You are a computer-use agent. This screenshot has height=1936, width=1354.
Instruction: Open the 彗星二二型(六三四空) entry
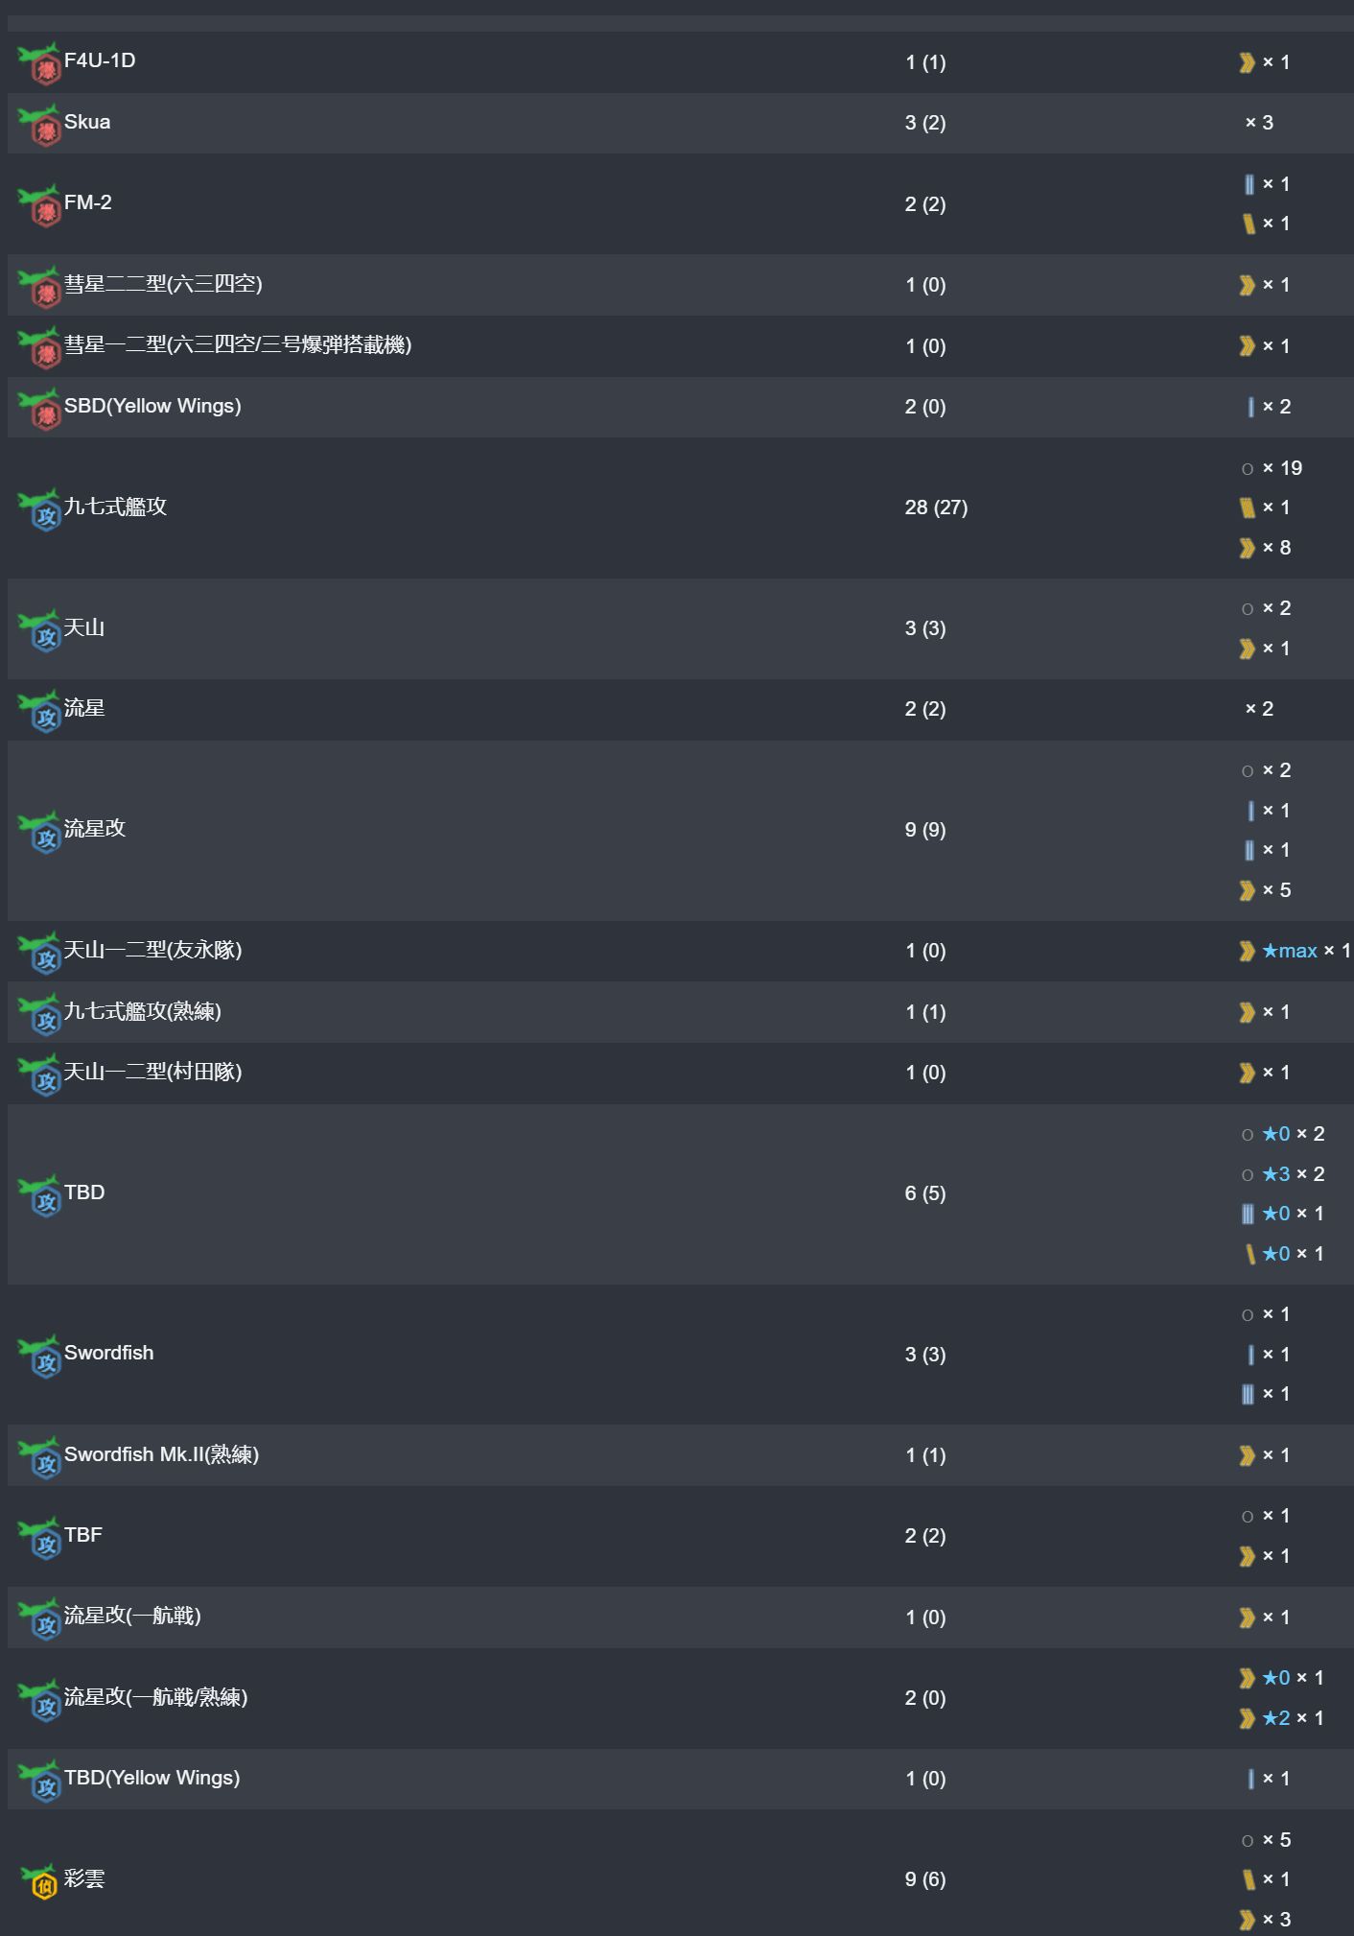click(163, 284)
